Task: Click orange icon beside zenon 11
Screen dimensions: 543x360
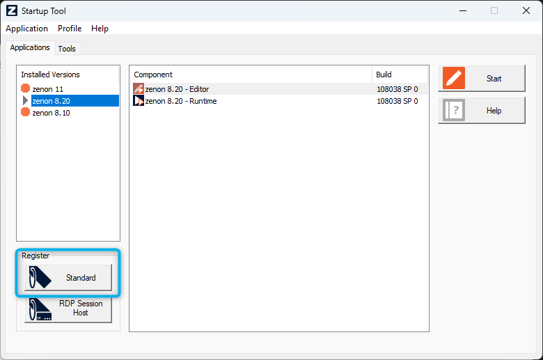Action: pyautogui.click(x=25, y=88)
